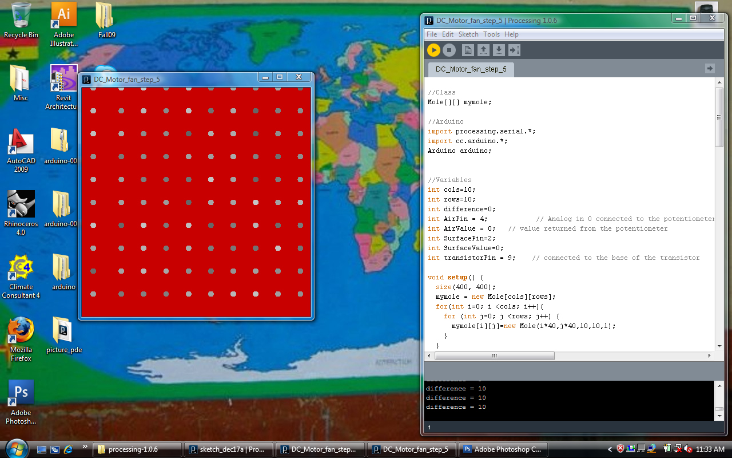This screenshot has width=732, height=458.
Task: Create a new sketch with New icon
Action: [468, 50]
